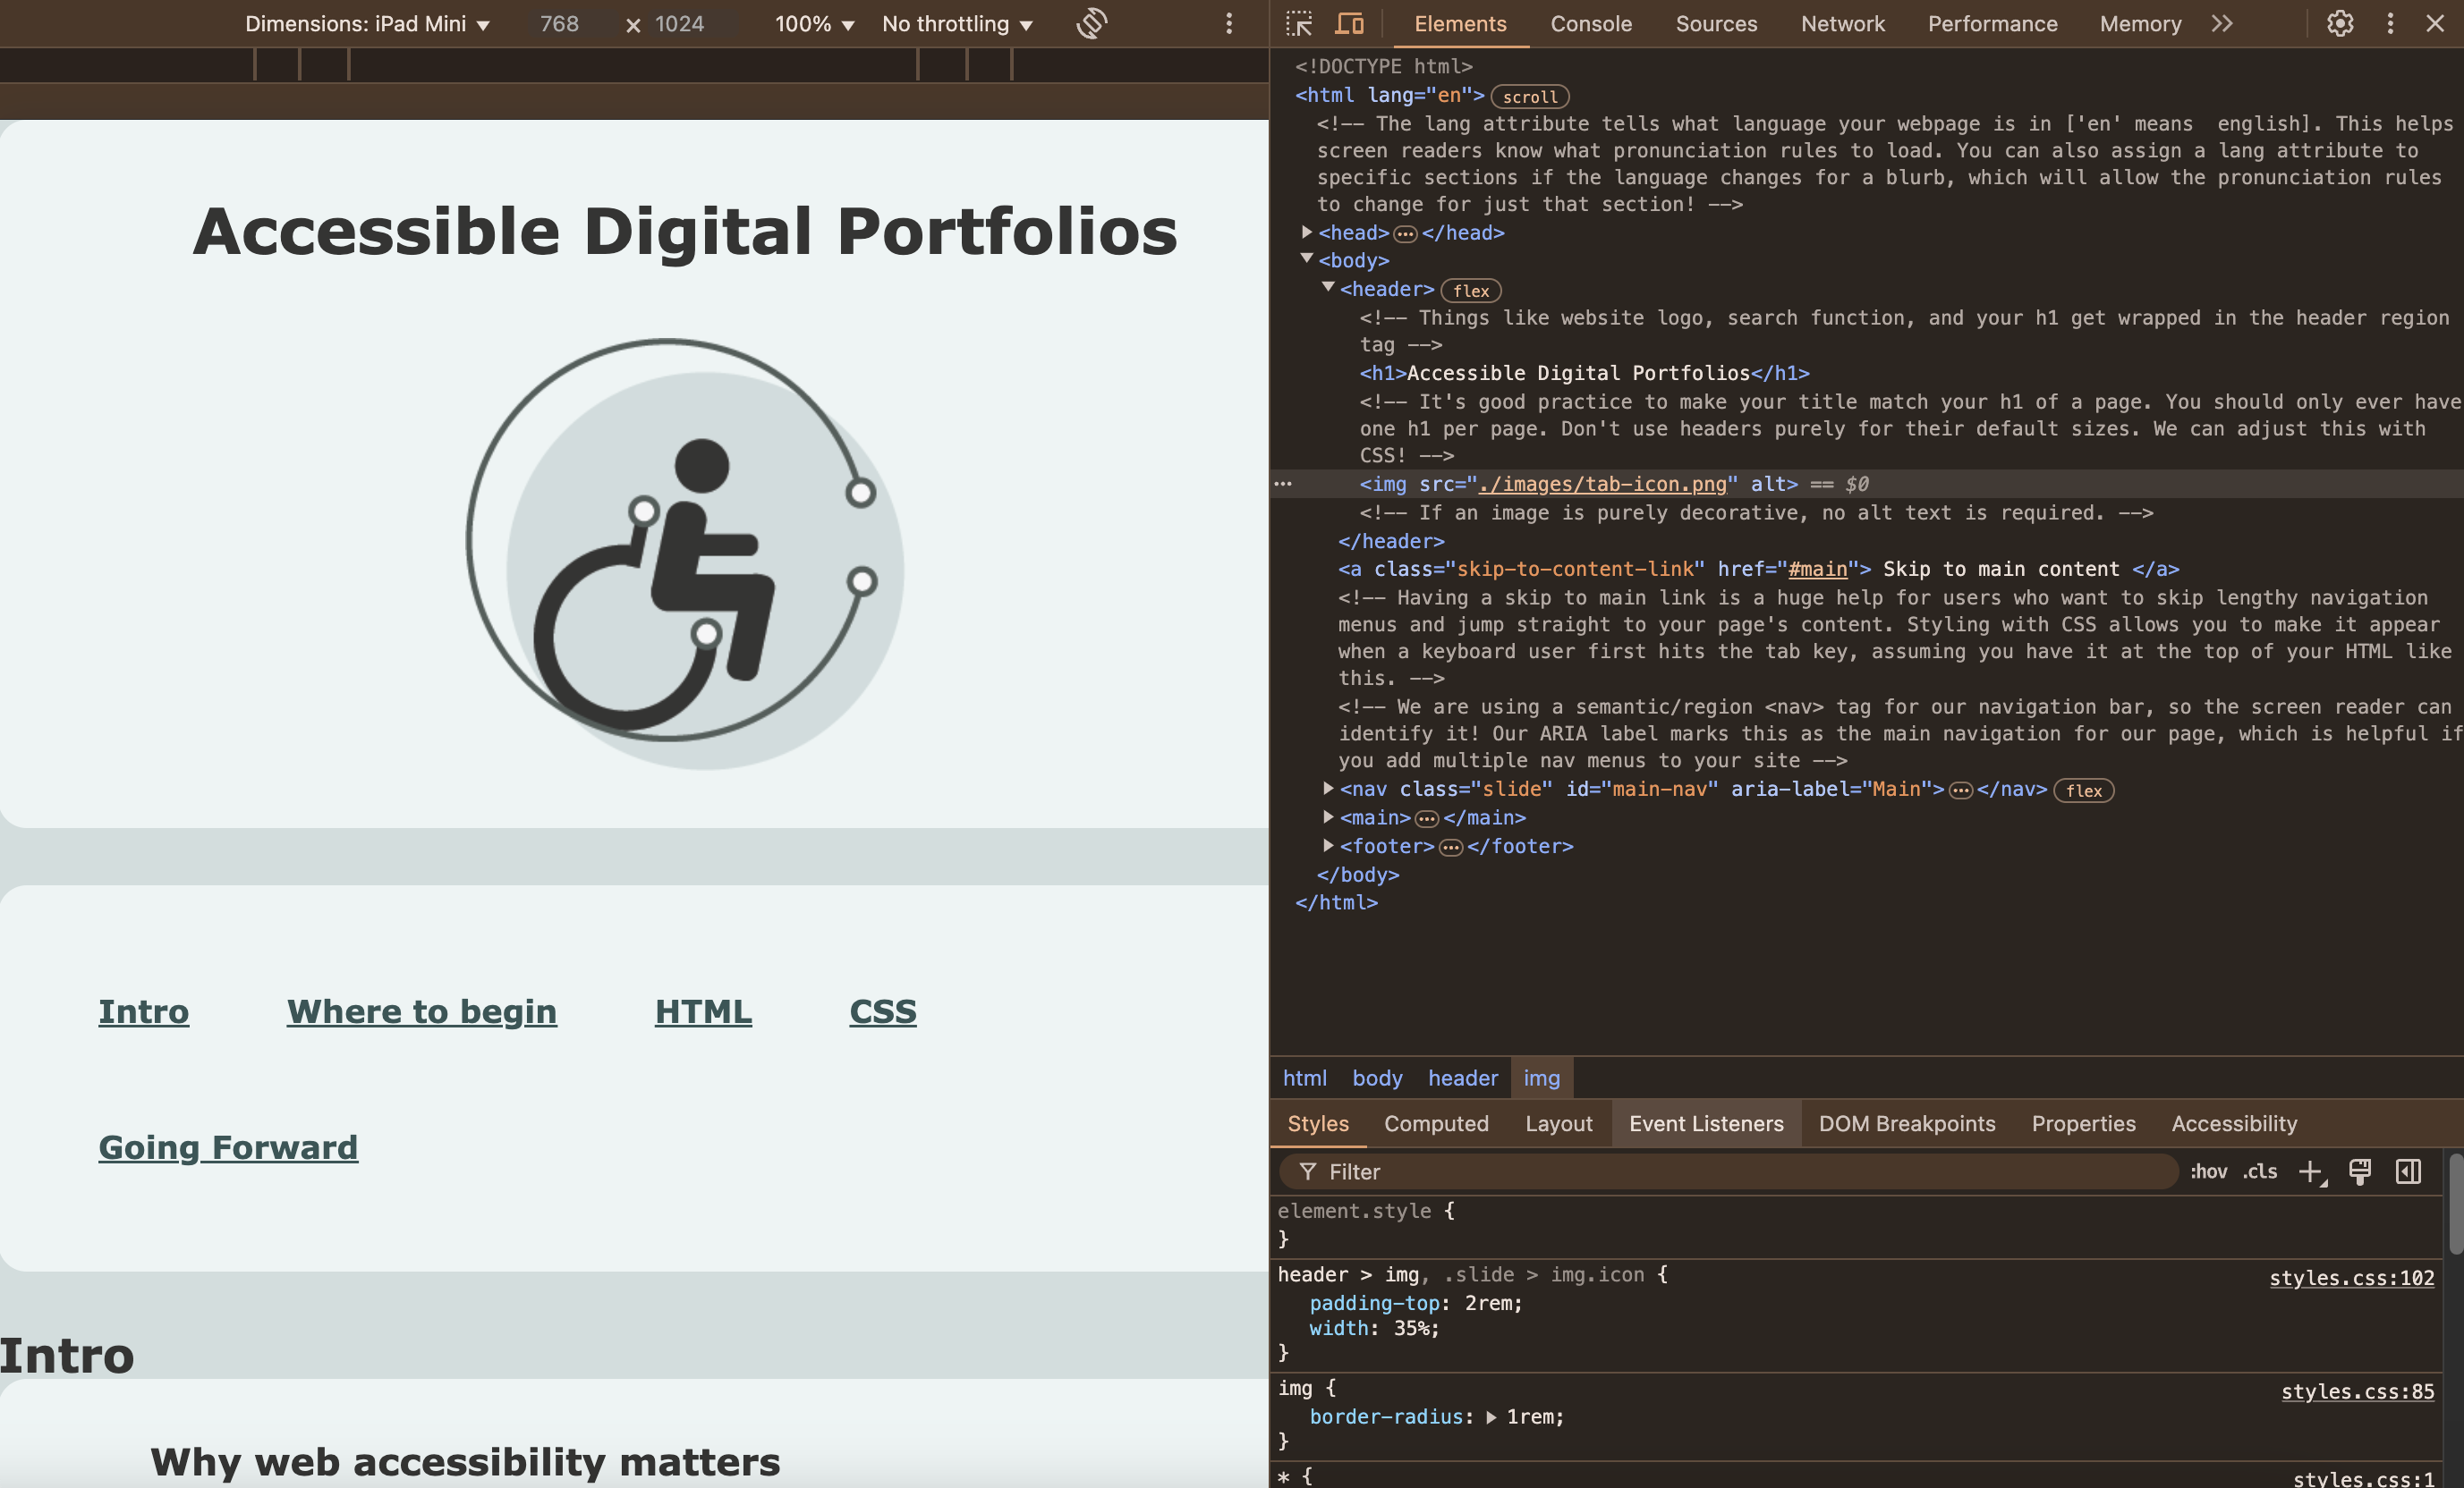Open the Network tab
This screenshot has width=2464, height=1488.
[x=1843, y=24]
